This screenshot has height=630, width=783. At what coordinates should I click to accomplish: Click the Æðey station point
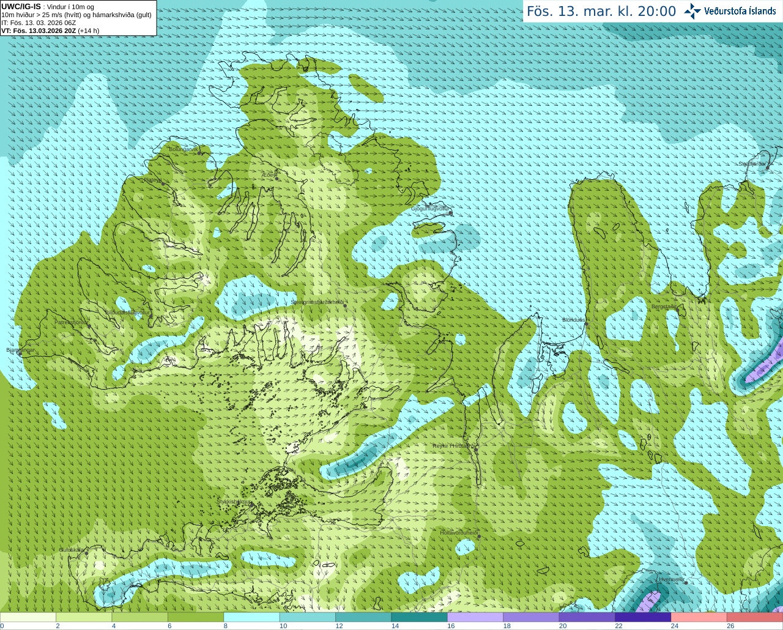pyautogui.click(x=277, y=179)
